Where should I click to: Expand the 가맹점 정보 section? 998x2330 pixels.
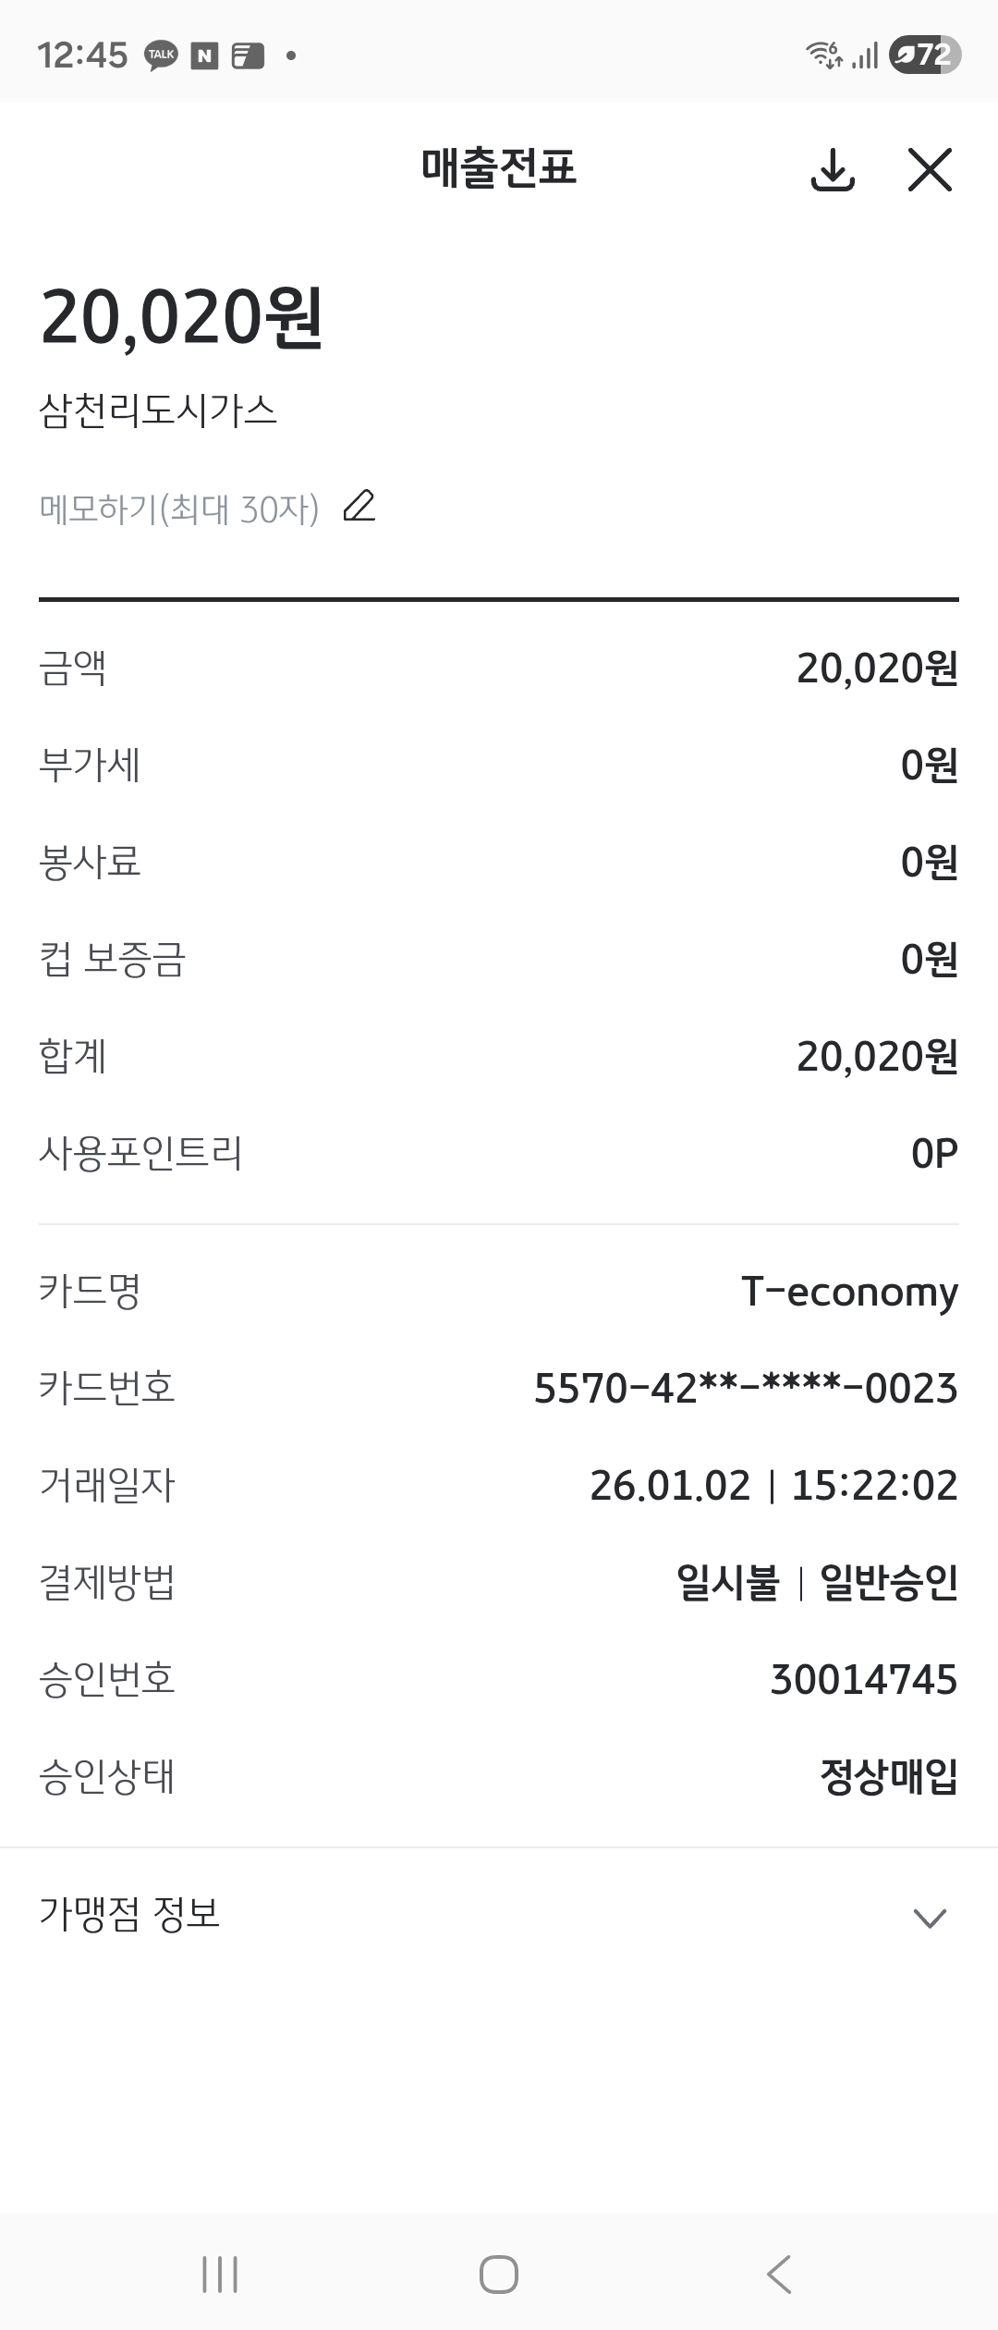click(929, 1919)
